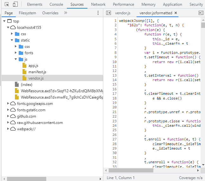This screenshot has width=205, height=181.
Task: Click line number 27 in gutter
Action: 114,139
